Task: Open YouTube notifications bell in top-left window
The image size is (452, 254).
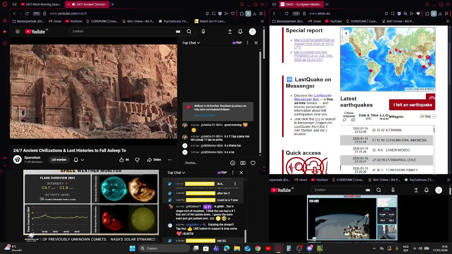Action: (x=240, y=31)
